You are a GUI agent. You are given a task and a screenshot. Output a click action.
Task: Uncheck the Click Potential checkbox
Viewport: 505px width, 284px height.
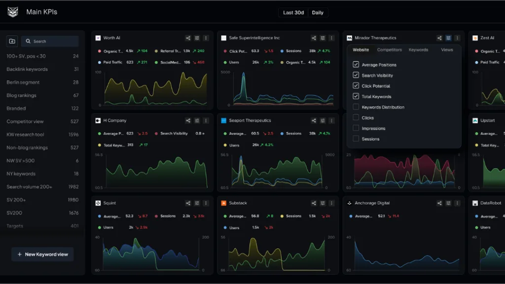click(x=356, y=86)
